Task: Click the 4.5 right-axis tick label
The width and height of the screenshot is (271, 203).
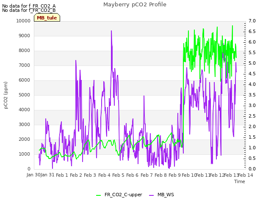Action: (252, 74)
